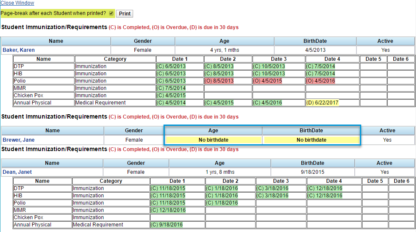Select Karen's birthdate 4/5/2013
416x232 pixels.
(x=315, y=50)
